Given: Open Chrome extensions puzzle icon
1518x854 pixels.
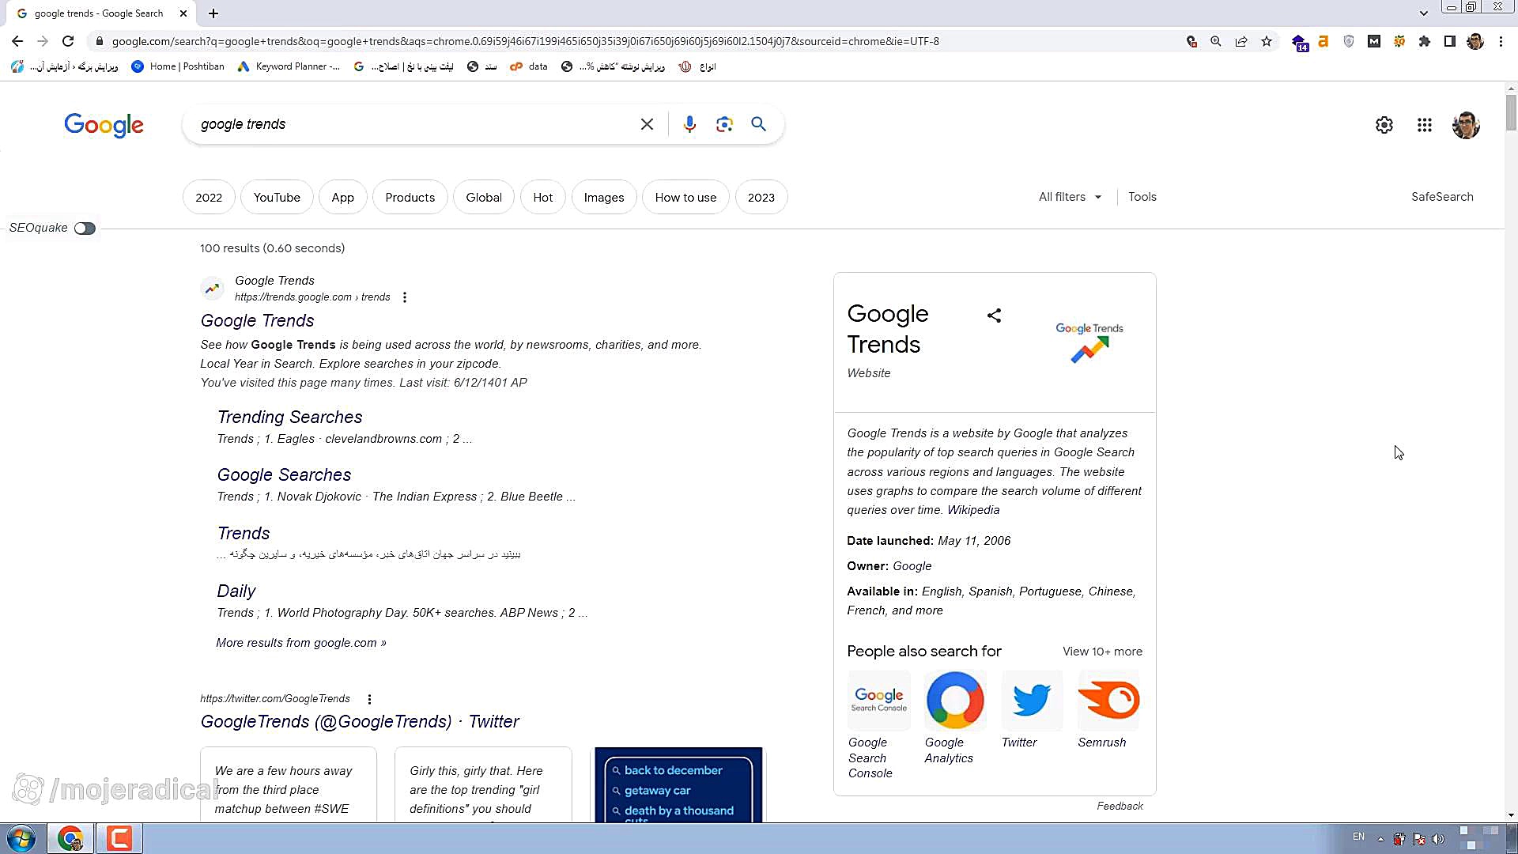Looking at the screenshot, I should 1424,41.
